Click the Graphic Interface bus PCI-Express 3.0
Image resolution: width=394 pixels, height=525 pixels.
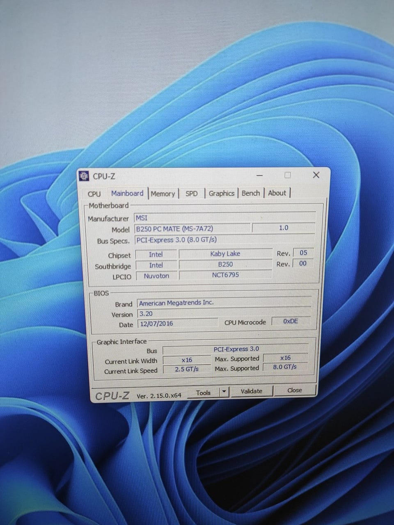tap(236, 349)
